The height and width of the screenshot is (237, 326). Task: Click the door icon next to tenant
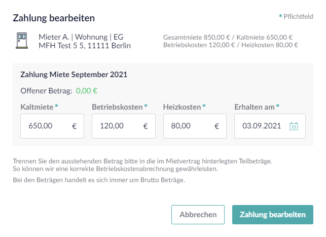(22, 41)
